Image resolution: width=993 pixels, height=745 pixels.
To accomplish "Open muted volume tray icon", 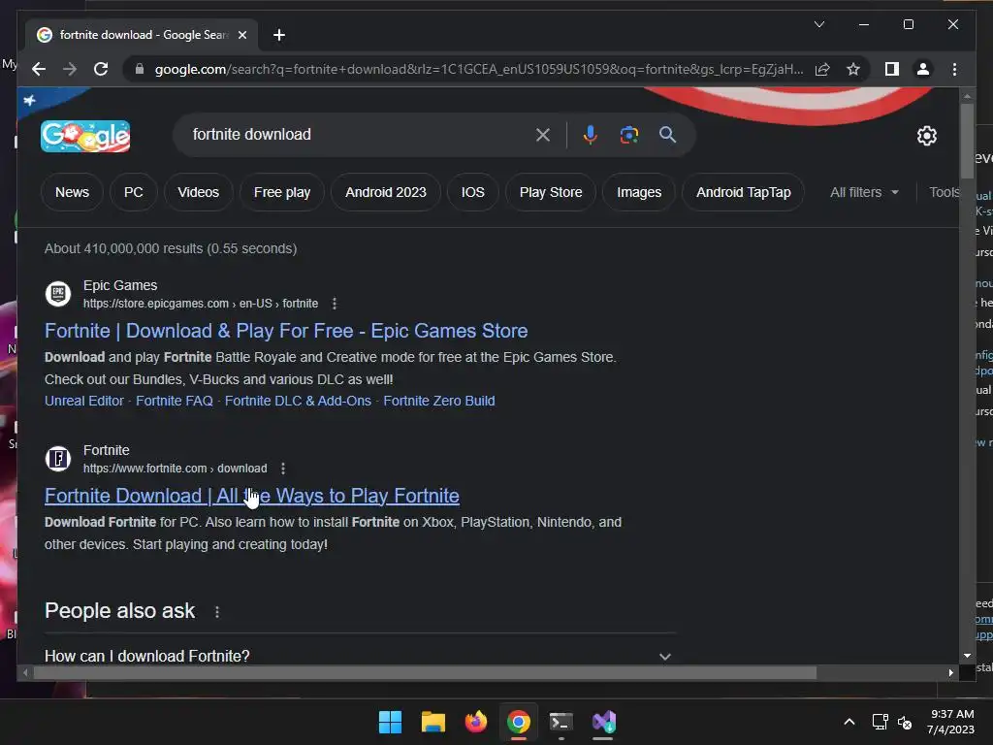I will tap(905, 722).
